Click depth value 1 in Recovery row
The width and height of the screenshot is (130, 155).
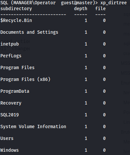pos(86,103)
